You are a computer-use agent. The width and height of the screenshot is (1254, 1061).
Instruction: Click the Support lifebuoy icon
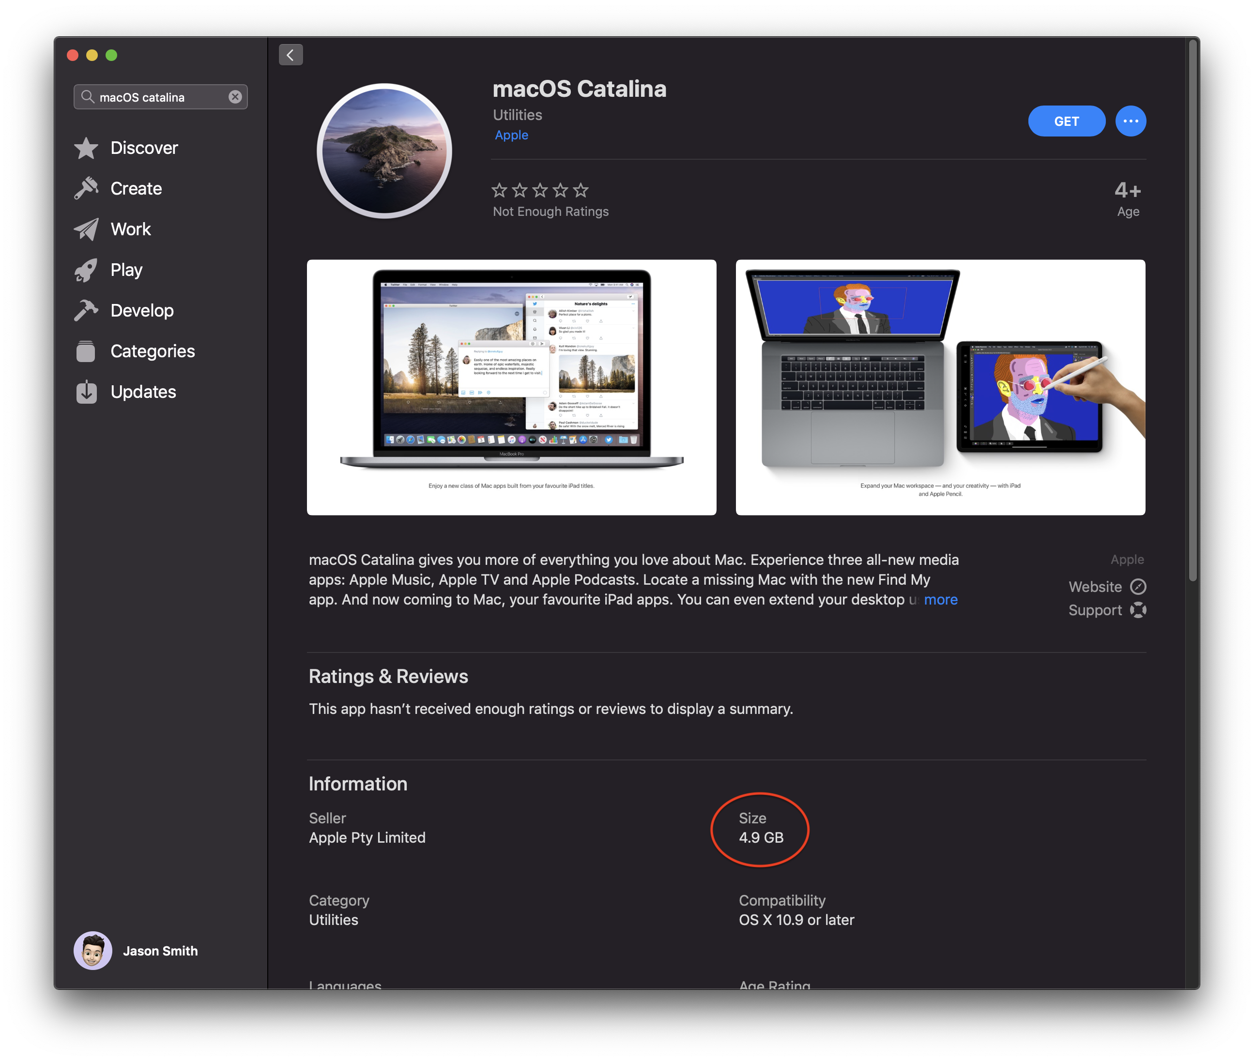(1138, 610)
